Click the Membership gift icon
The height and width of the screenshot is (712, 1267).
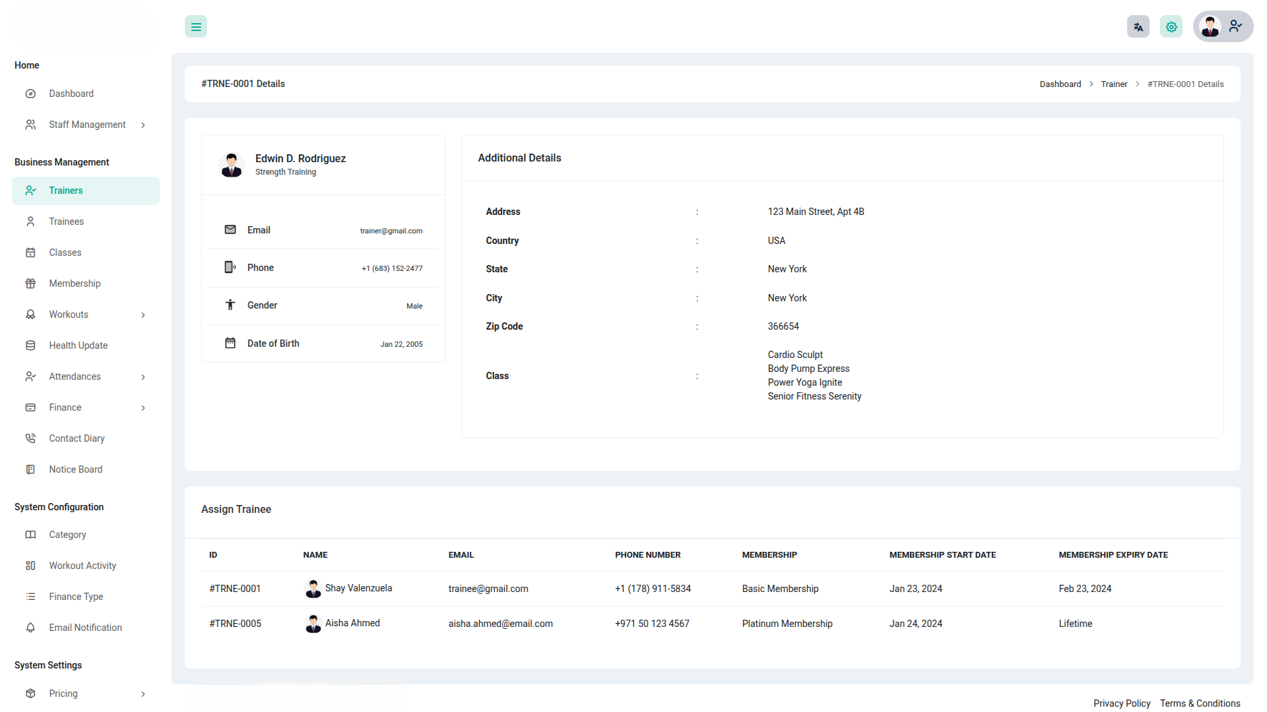pyautogui.click(x=30, y=283)
